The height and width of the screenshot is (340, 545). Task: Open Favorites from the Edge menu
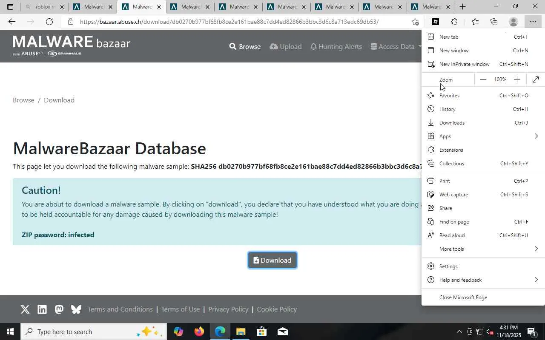[x=483, y=96]
